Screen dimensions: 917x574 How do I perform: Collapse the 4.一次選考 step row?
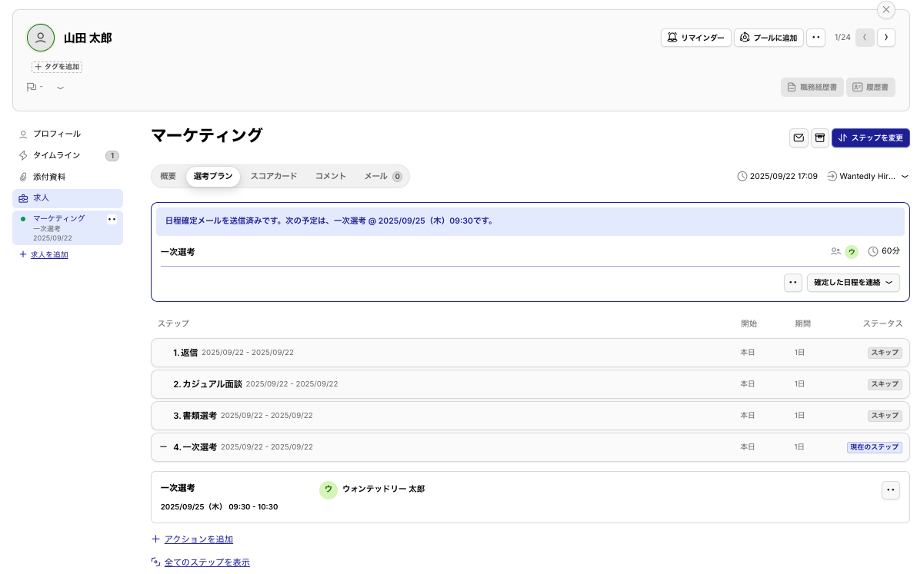(163, 446)
